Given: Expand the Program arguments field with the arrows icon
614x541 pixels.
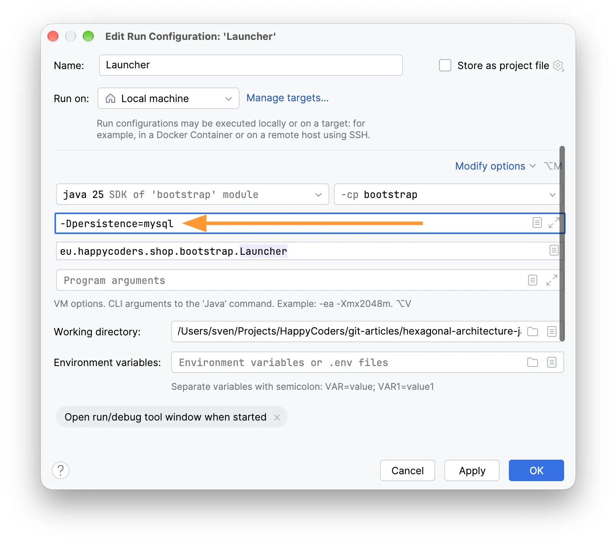Looking at the screenshot, I should pos(552,280).
